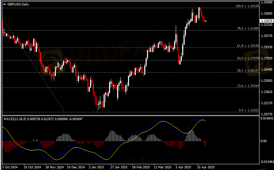Select the 0.0 = 1.21022 Fibonacci label
Screen dimensions: 274x170
click(249, 110)
